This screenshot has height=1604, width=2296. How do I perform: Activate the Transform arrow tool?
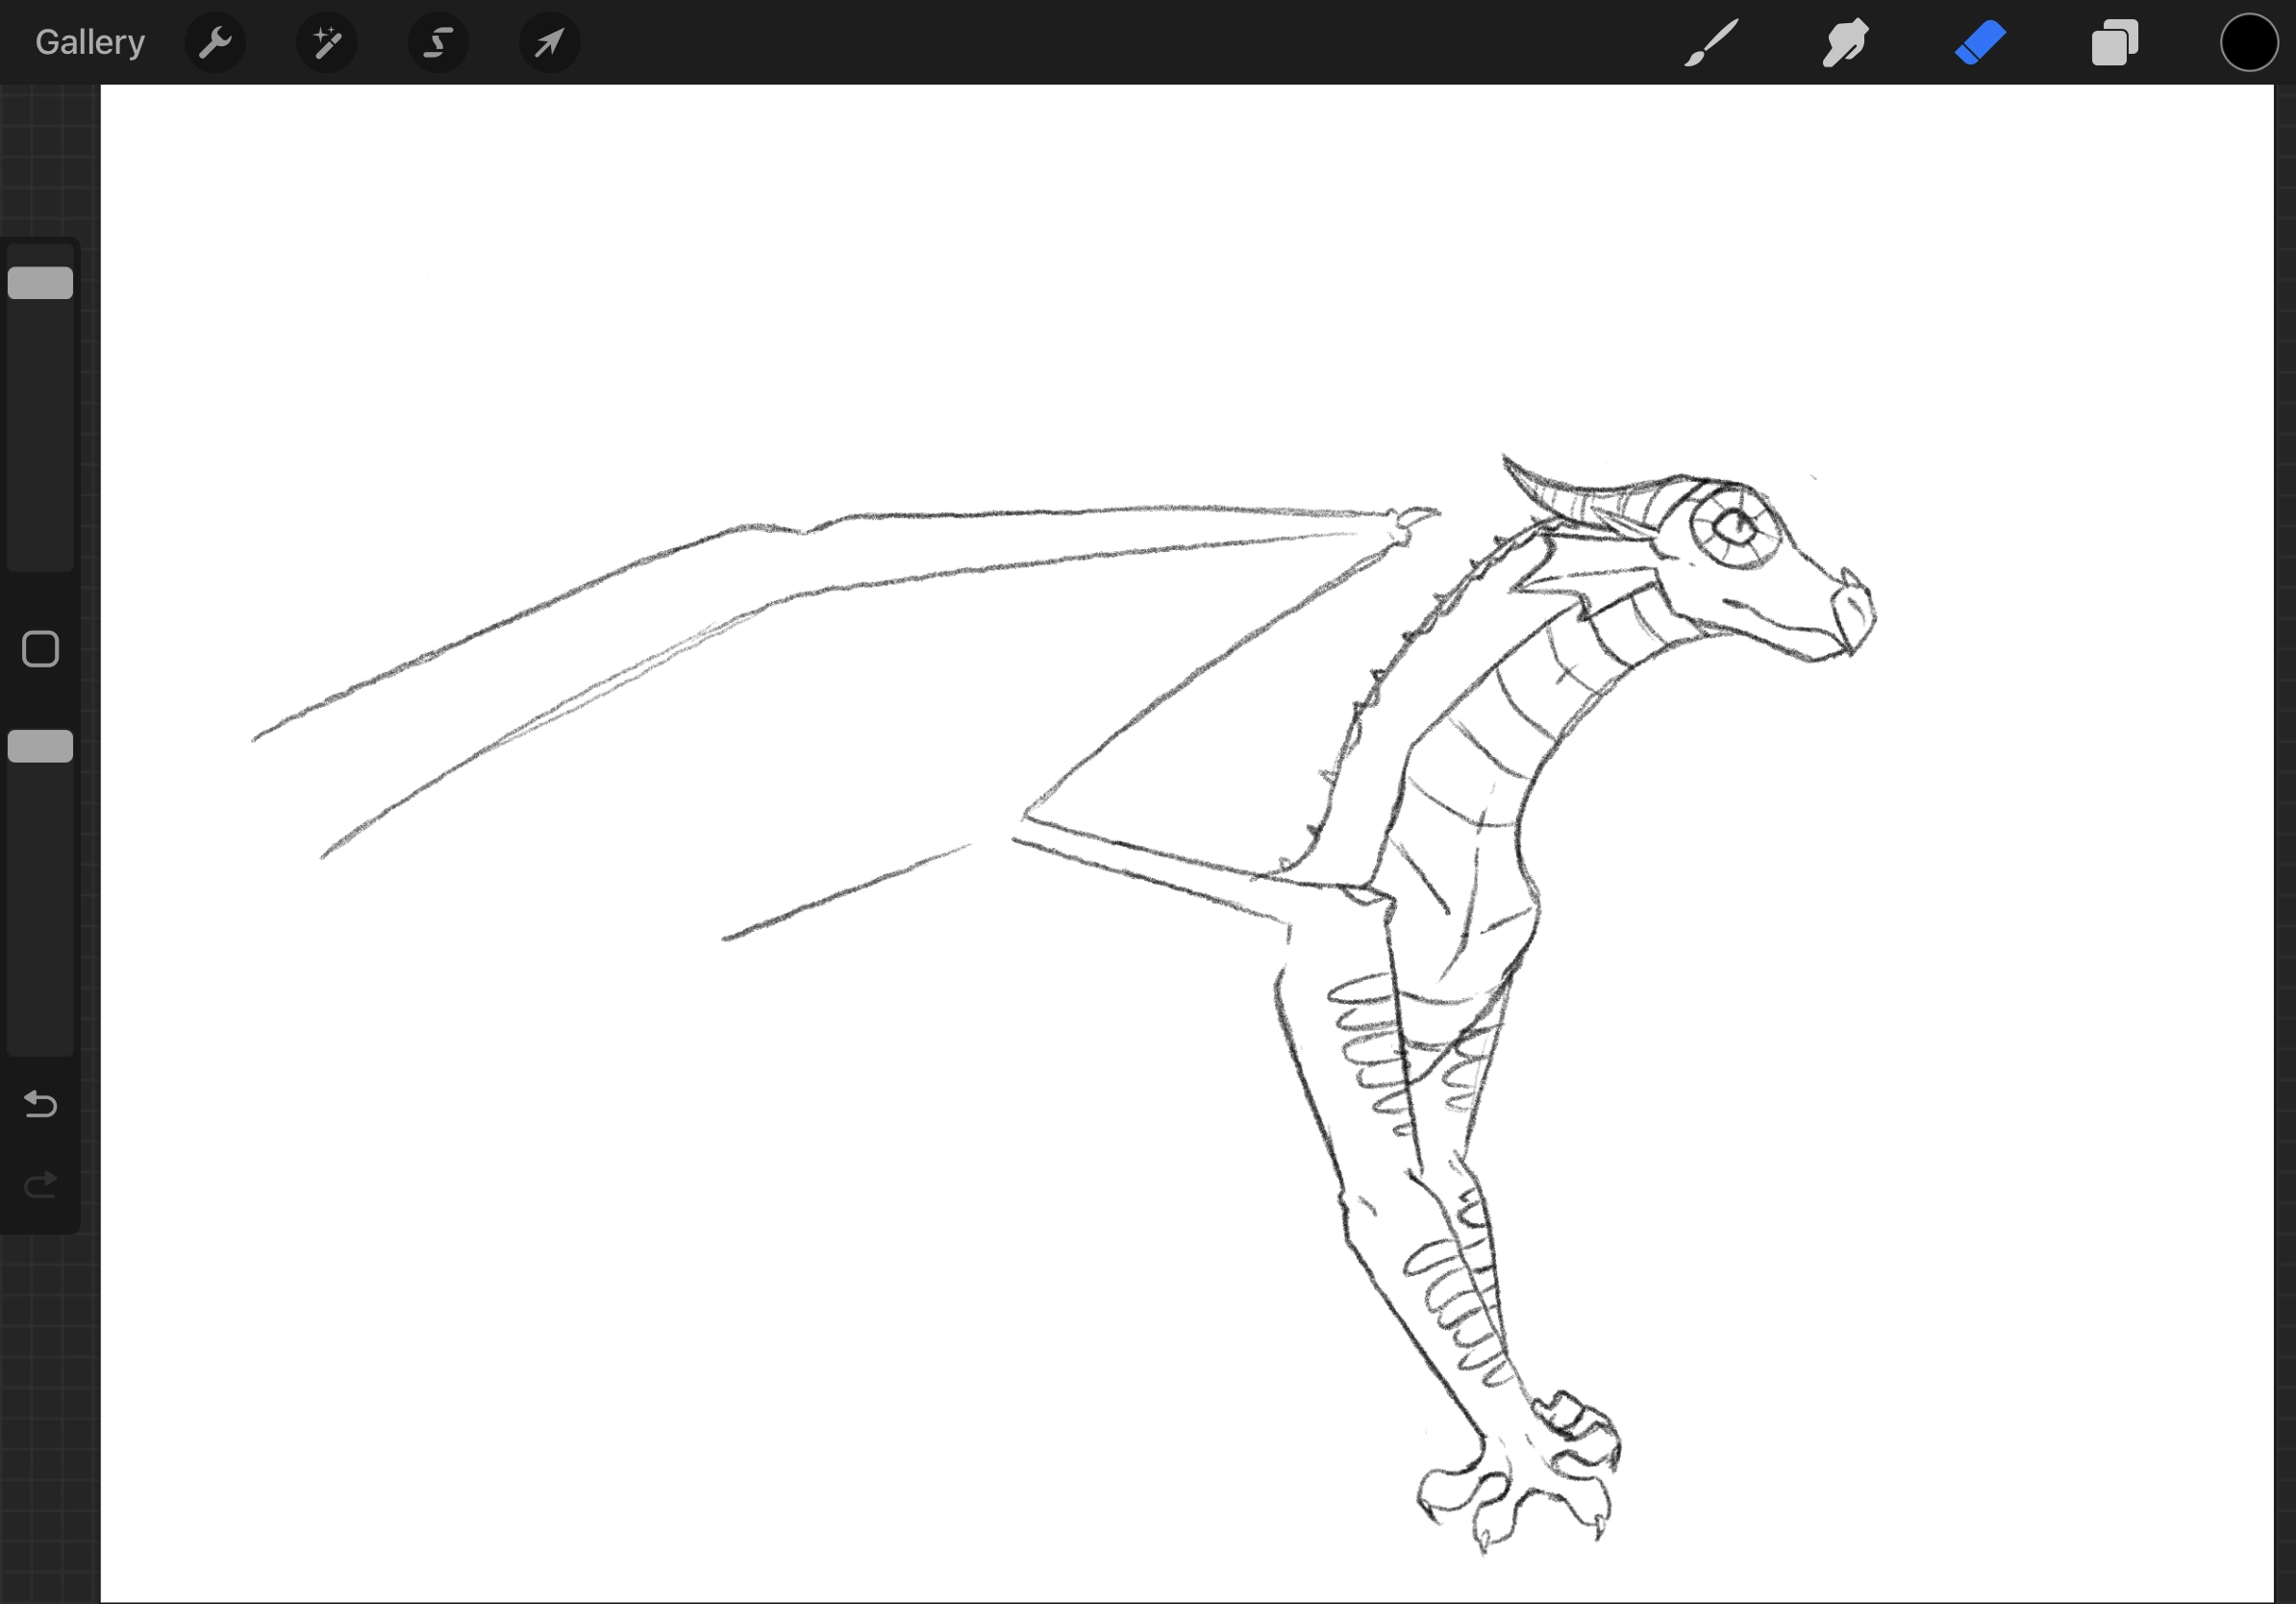click(549, 42)
